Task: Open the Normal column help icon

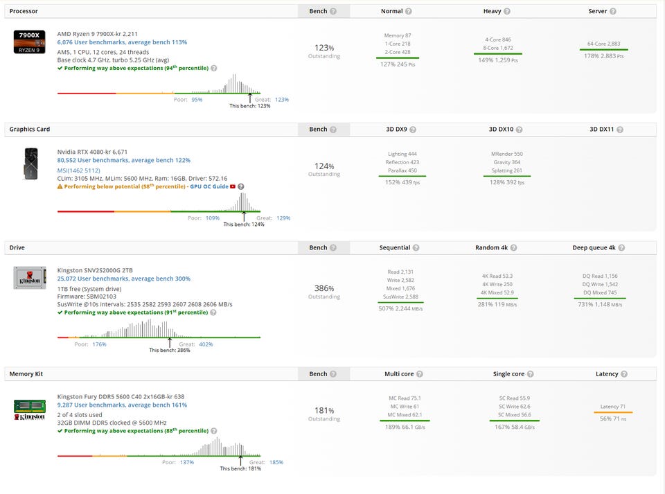Action: [409, 11]
